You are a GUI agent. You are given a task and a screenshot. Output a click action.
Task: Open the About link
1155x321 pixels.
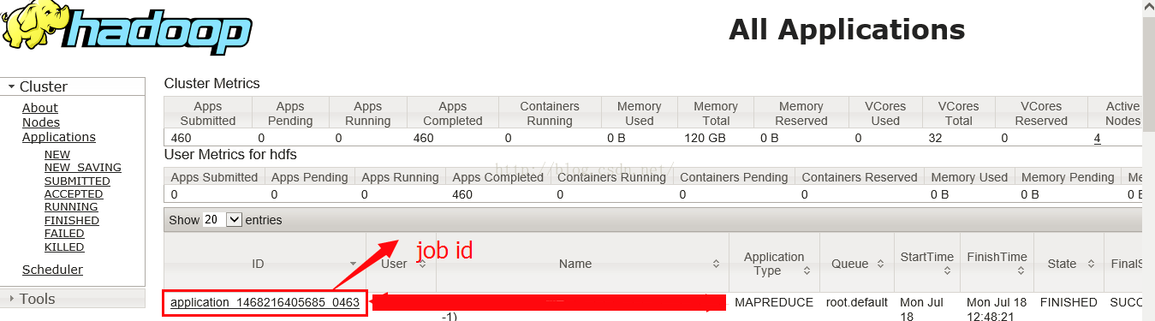[40, 108]
